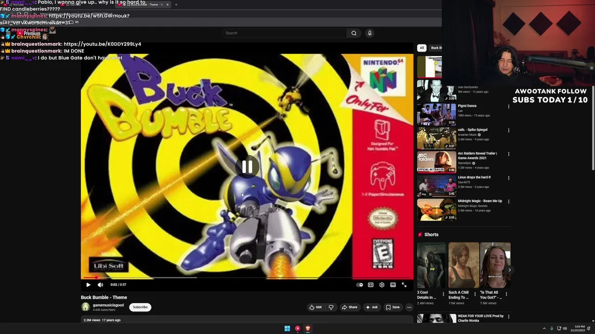Click the play button in player controls
Image resolution: width=595 pixels, height=334 pixels.
88,285
